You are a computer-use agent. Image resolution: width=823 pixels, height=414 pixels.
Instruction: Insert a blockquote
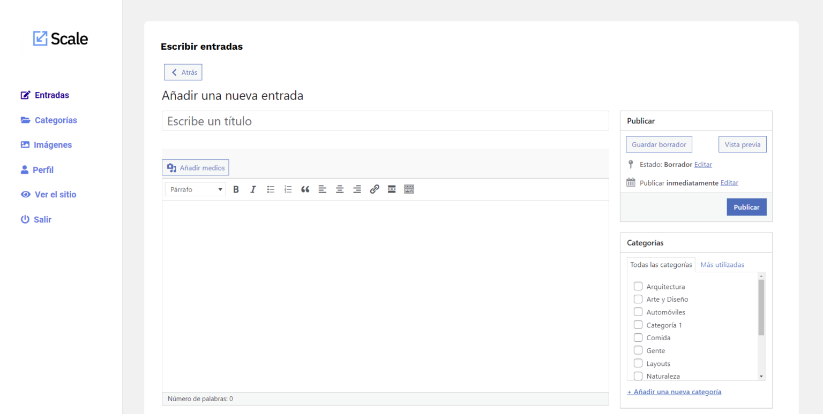coord(305,189)
